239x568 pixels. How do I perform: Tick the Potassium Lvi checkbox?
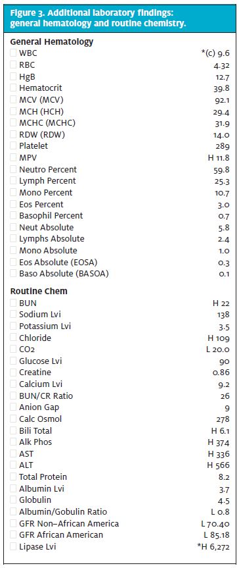(x=13, y=326)
